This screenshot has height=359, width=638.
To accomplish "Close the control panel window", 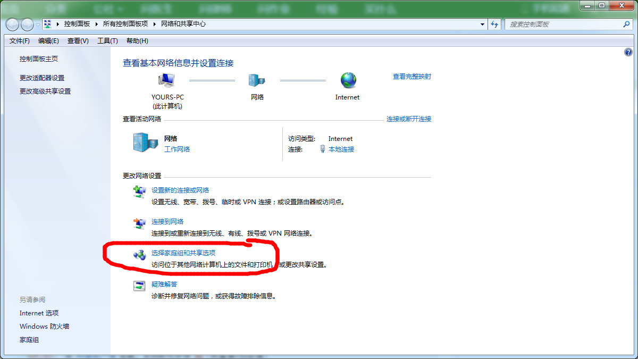I will pos(621,5).
